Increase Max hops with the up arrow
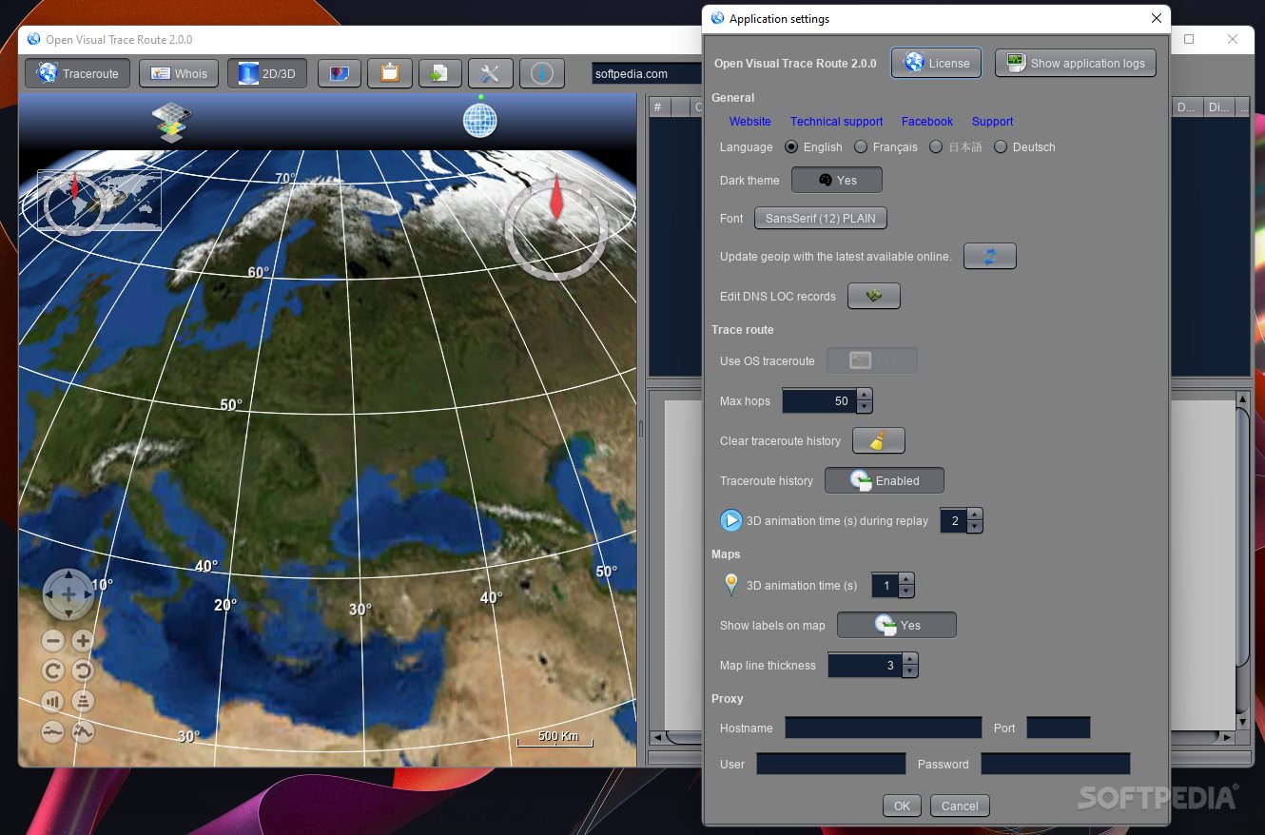 pyautogui.click(x=864, y=395)
